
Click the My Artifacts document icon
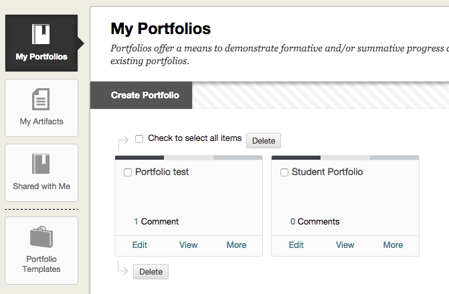coord(41,99)
